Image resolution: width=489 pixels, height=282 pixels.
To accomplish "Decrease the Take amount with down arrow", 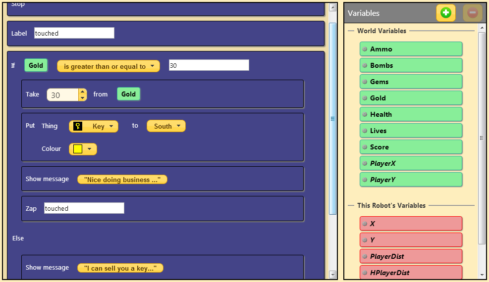I will [82, 97].
